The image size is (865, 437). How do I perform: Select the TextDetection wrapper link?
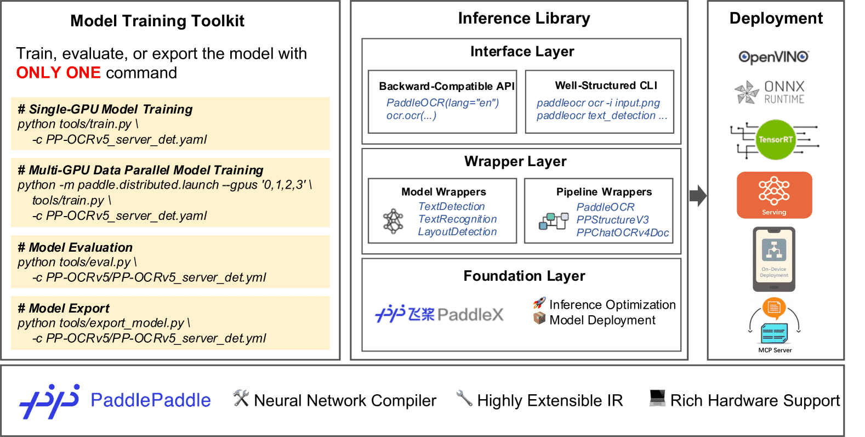click(451, 207)
